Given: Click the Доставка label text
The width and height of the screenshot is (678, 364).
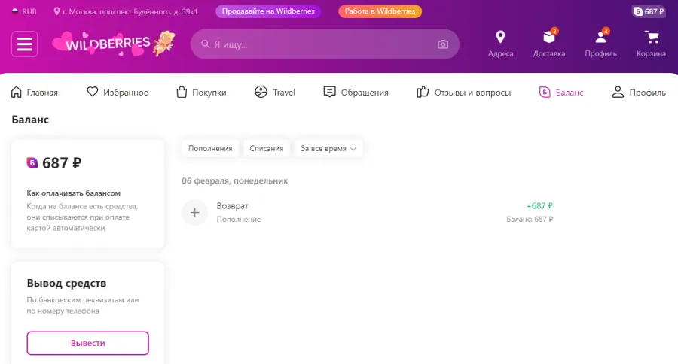Looking at the screenshot, I should click(x=549, y=54).
